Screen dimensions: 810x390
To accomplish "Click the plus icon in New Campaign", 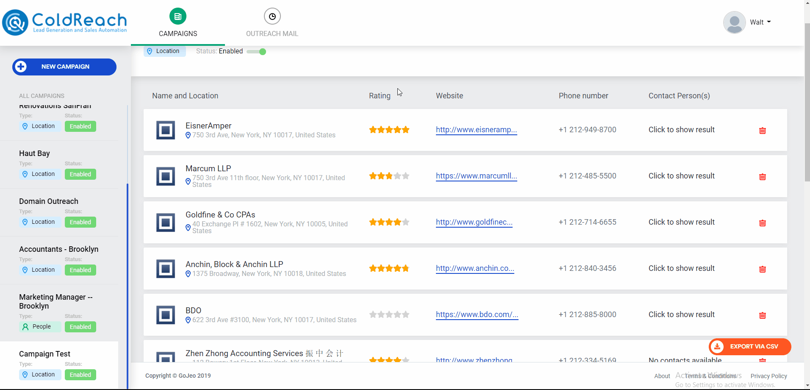I will pyautogui.click(x=21, y=67).
